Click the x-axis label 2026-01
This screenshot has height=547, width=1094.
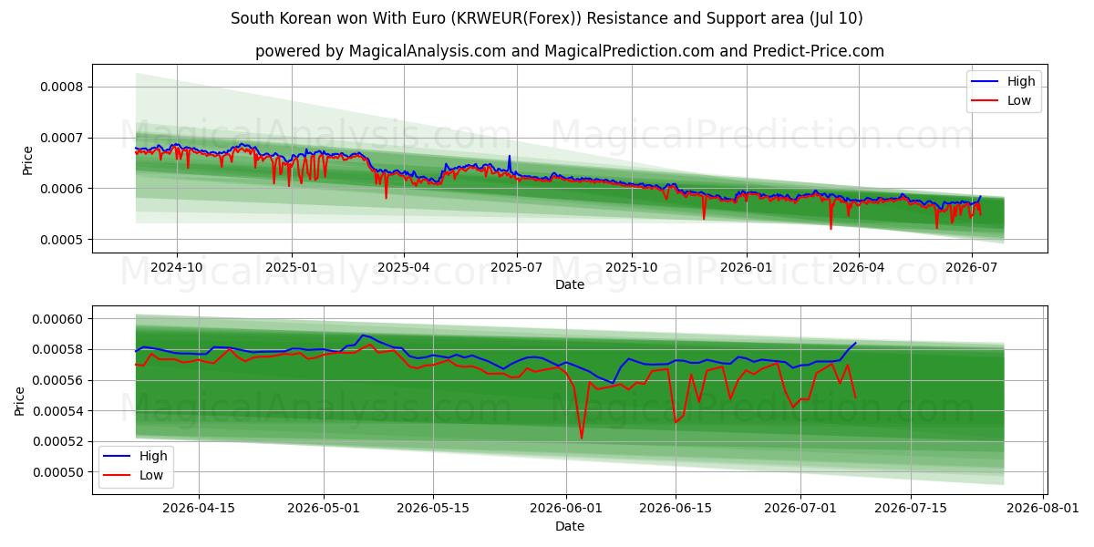[747, 268]
